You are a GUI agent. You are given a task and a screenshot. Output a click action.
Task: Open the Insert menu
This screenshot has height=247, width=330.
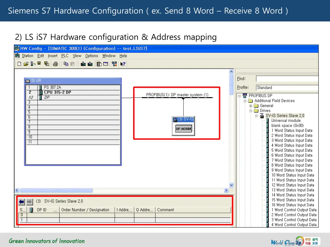53,56
